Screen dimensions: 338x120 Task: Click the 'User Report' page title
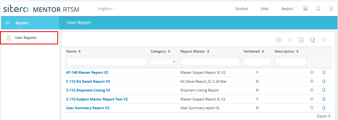79,22
